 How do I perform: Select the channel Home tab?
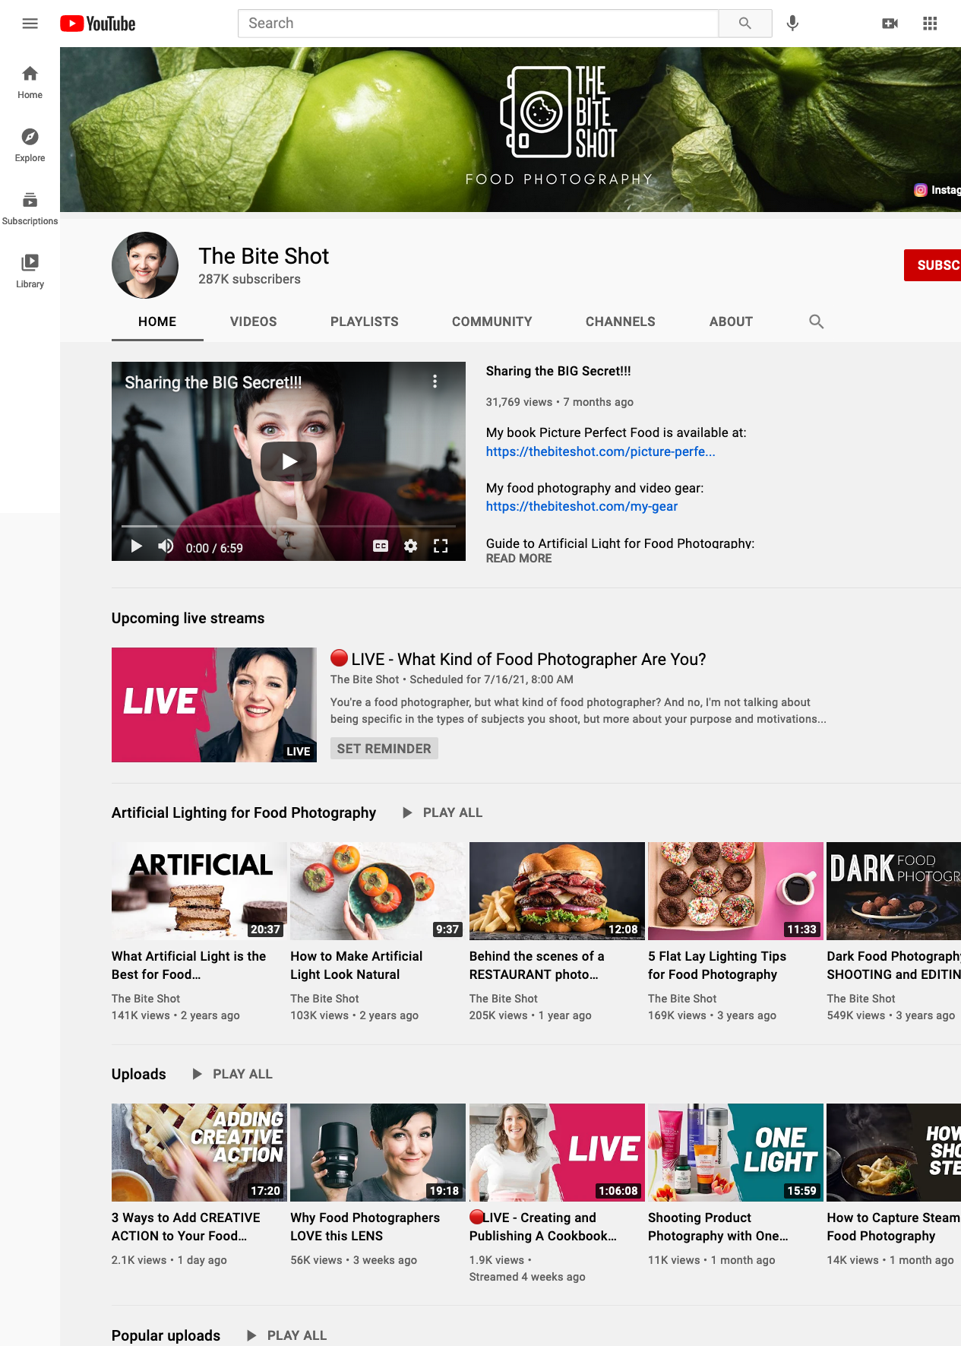(x=157, y=321)
